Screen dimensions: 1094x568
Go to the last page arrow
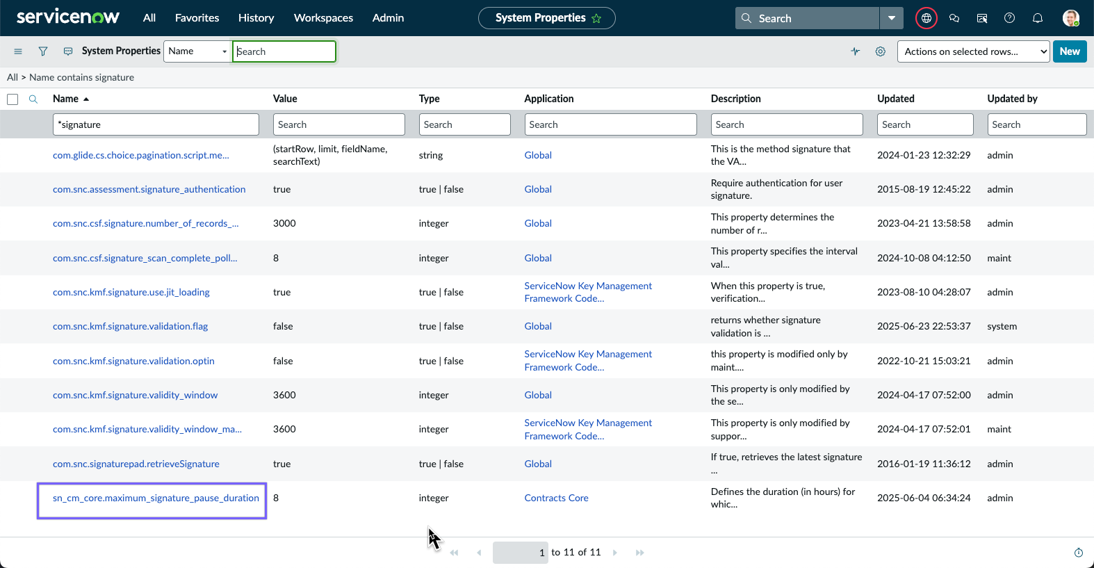640,553
